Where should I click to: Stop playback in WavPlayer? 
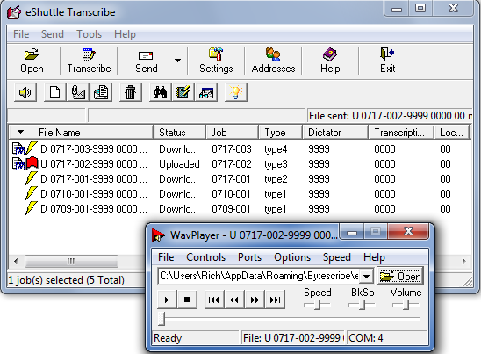click(x=187, y=300)
